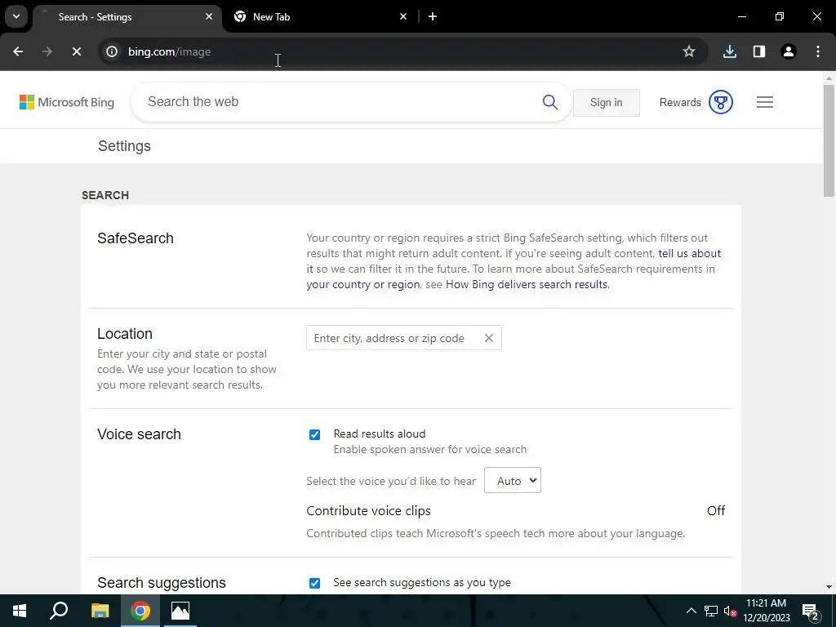836x627 pixels.
Task: Open the notification center icon
Action: (811, 611)
